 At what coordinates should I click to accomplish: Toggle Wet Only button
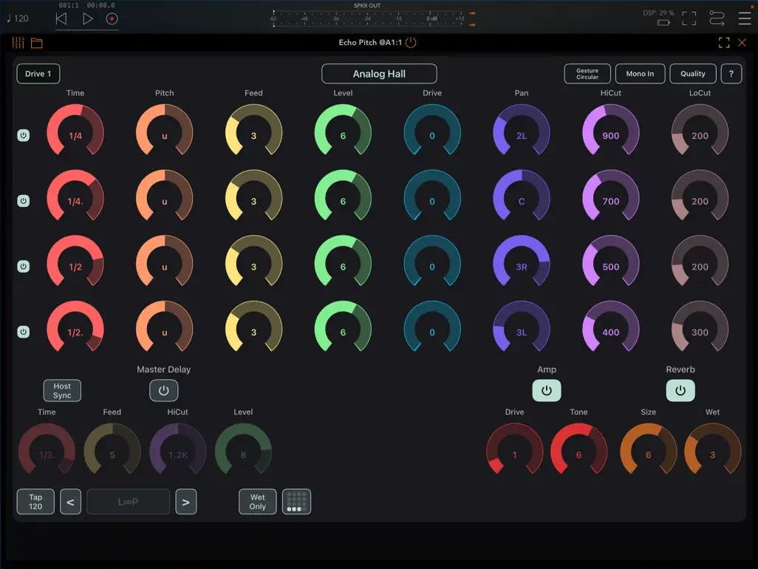click(x=257, y=502)
